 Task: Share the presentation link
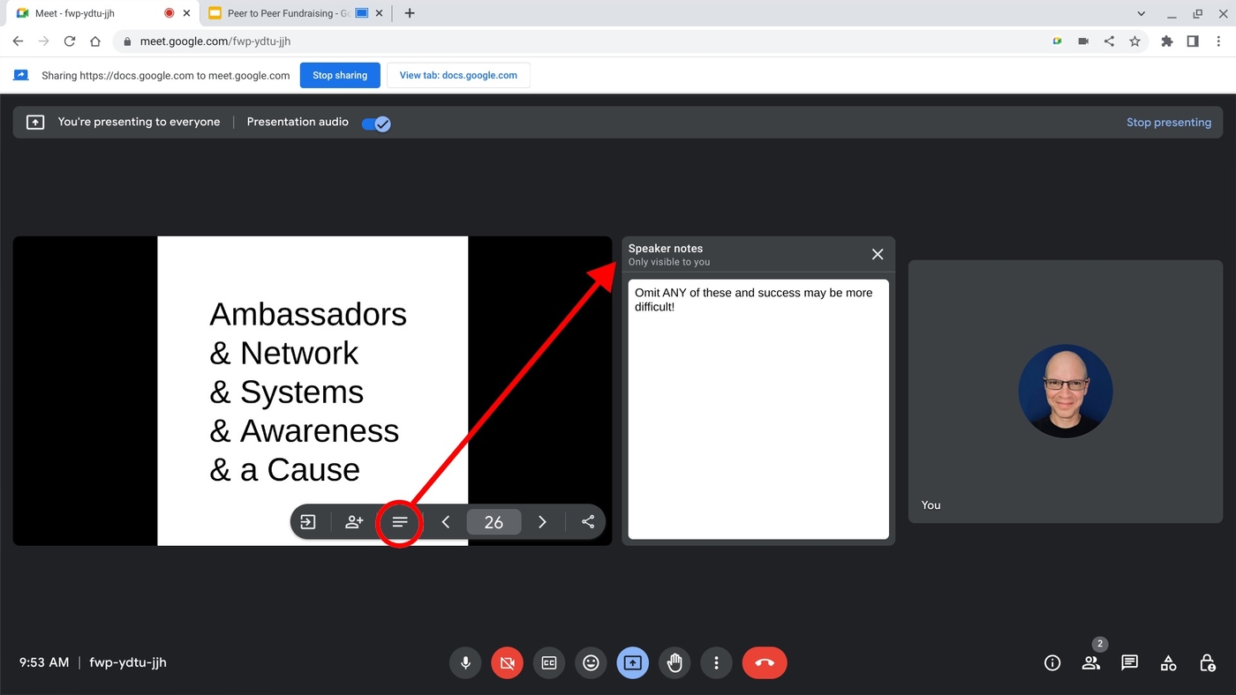pyautogui.click(x=588, y=521)
